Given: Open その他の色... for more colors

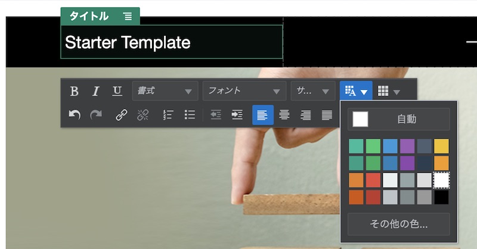Looking at the screenshot, I should [x=399, y=225].
